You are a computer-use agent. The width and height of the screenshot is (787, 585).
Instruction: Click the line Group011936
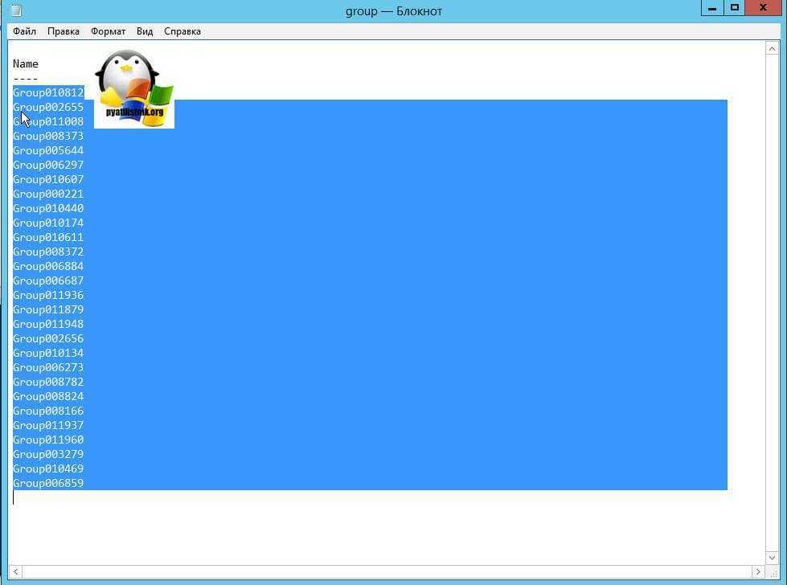coord(48,295)
